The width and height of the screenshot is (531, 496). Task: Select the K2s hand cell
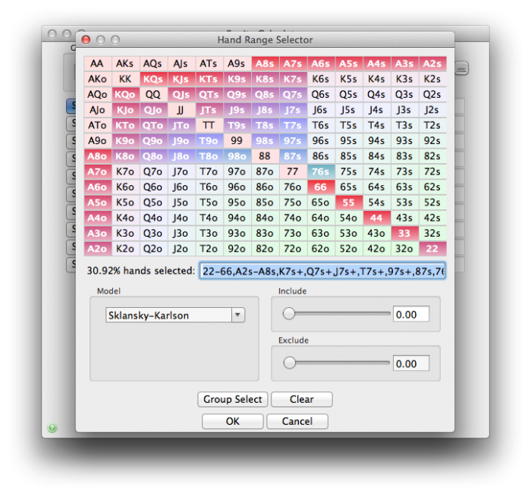click(432, 79)
